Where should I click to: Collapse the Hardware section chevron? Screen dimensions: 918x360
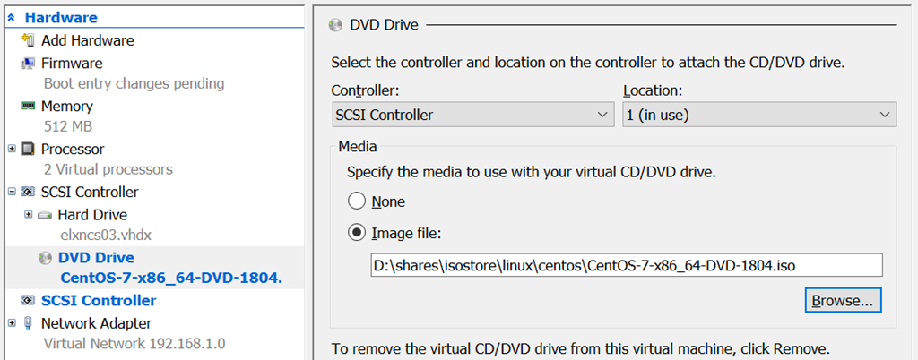(11, 18)
